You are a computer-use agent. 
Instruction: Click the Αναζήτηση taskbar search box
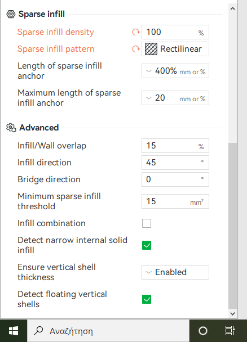[108, 331]
